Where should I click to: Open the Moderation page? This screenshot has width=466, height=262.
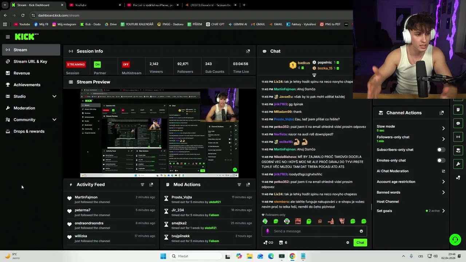(x=31, y=108)
